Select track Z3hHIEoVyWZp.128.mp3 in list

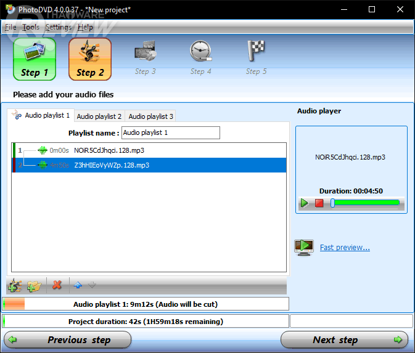pyautogui.click(x=149, y=165)
